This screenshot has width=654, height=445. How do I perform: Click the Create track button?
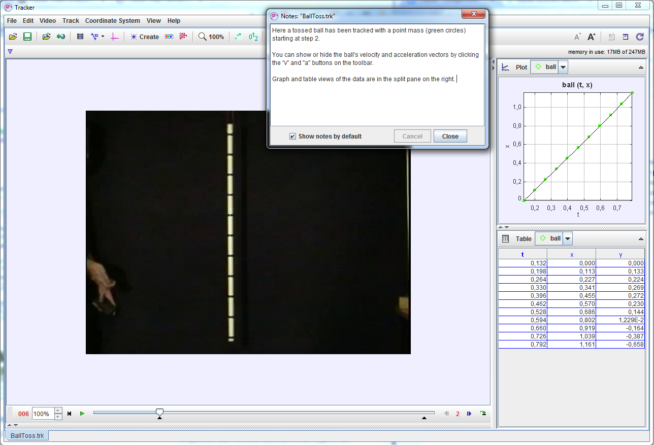click(144, 37)
